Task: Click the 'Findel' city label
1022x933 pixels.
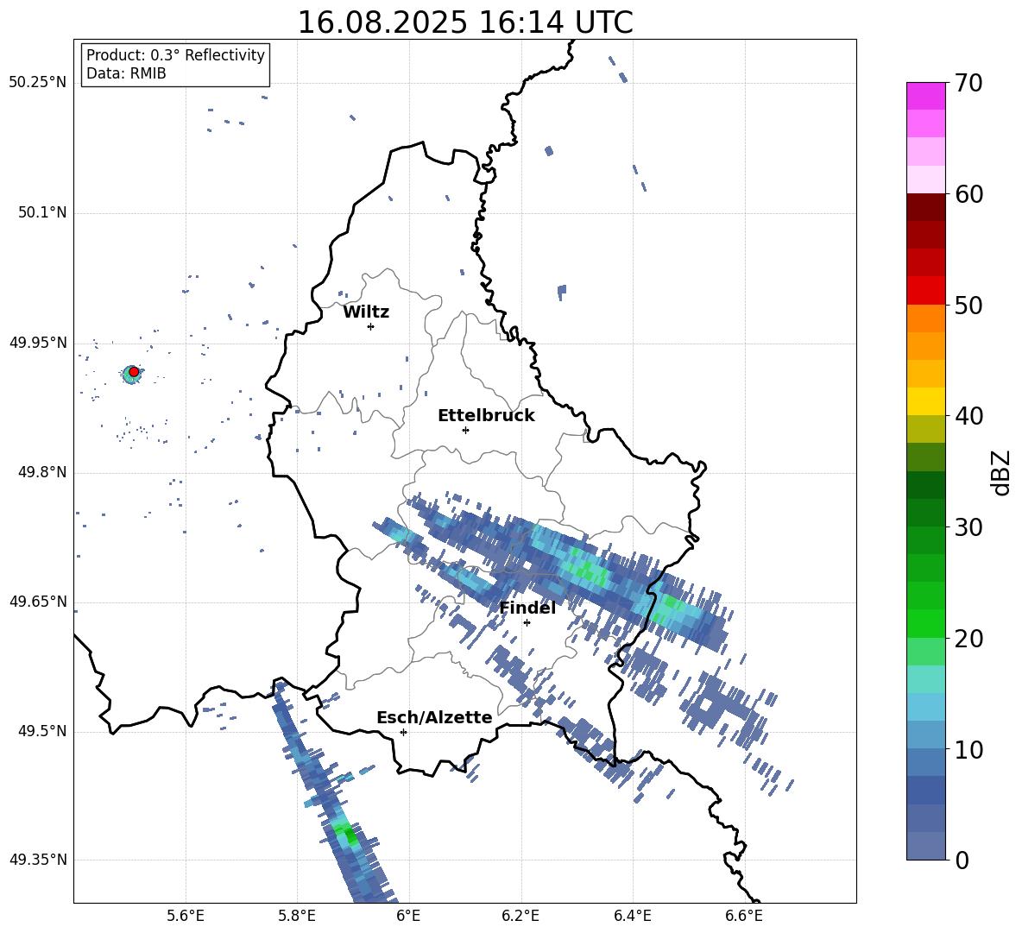Action: 527,608
